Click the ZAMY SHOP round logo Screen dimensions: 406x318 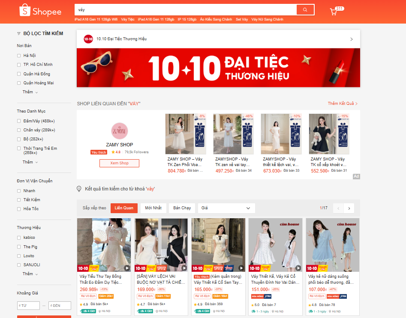(x=120, y=131)
